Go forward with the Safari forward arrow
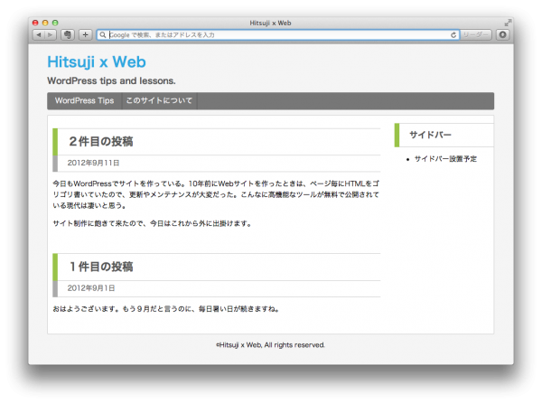Image resolution: width=542 pixels, height=404 pixels. click(x=51, y=35)
